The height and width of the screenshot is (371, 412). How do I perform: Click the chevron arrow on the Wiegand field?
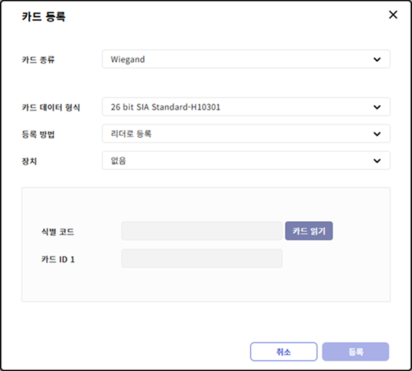[377, 59]
